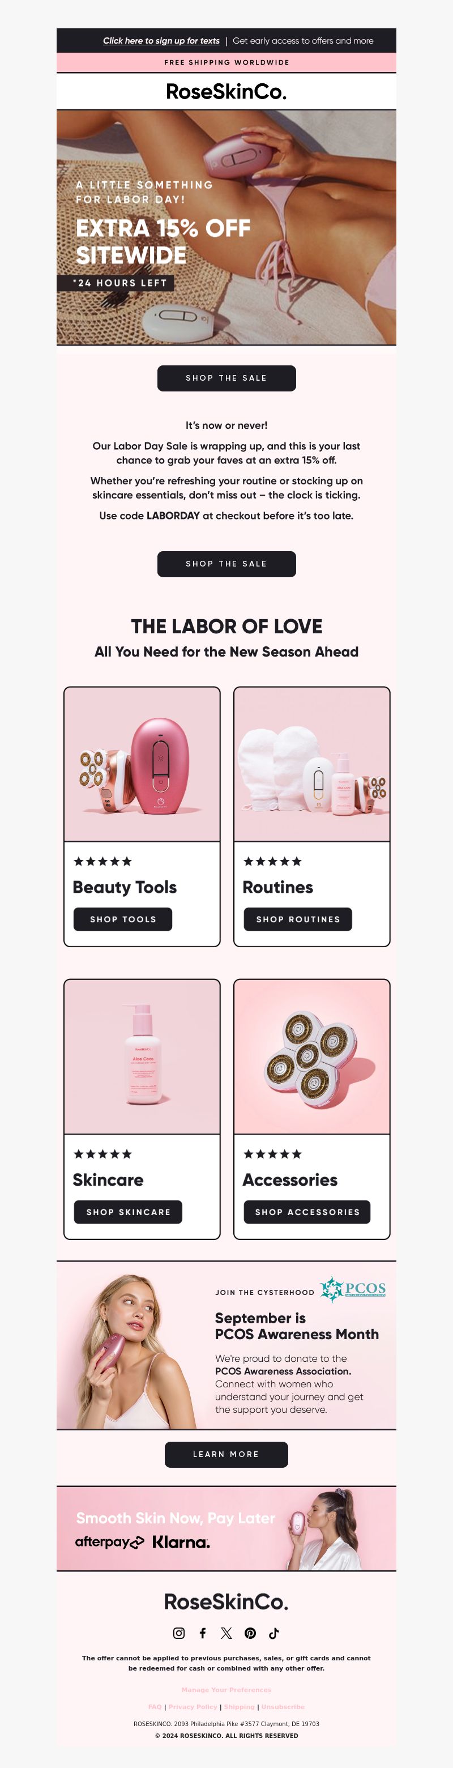Open the Privacy Policy footer link

tap(192, 1707)
